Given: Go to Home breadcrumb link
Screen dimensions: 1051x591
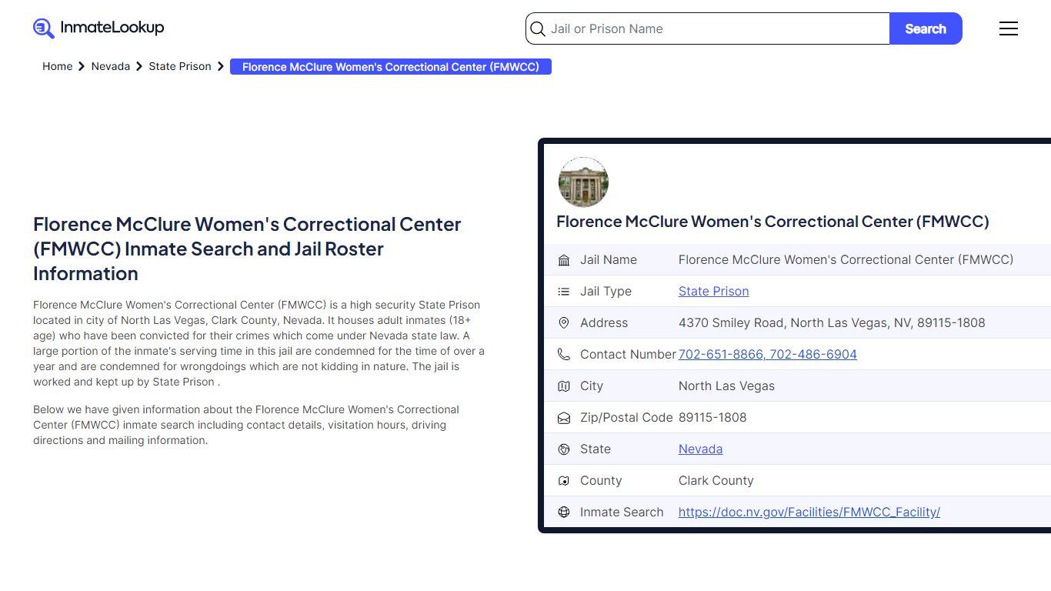Looking at the screenshot, I should point(58,67).
